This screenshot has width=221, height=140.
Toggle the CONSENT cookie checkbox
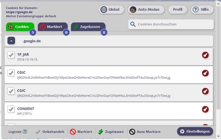coord(11,109)
